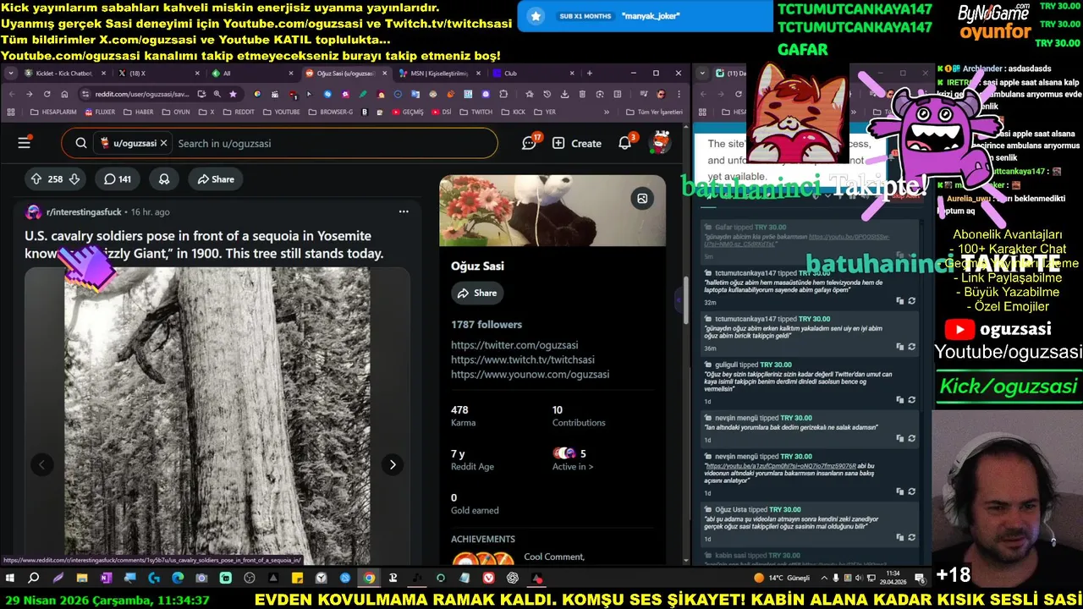Show previous image in post gallery
Image resolution: width=1083 pixels, height=609 pixels.
[x=41, y=464]
